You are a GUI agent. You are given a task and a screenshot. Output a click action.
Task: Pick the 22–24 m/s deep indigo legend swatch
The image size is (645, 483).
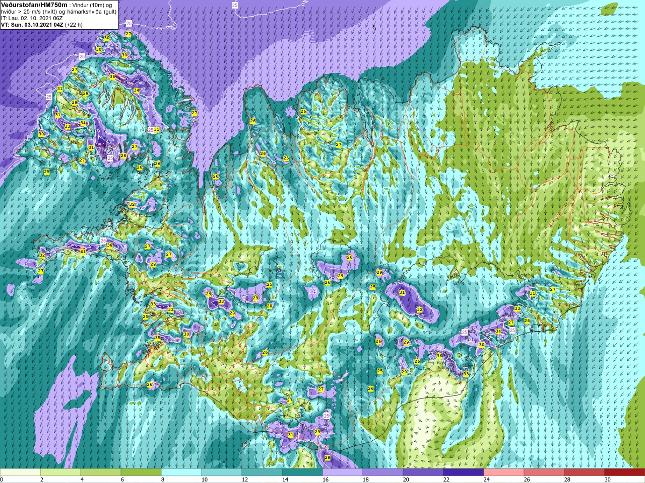464,472
